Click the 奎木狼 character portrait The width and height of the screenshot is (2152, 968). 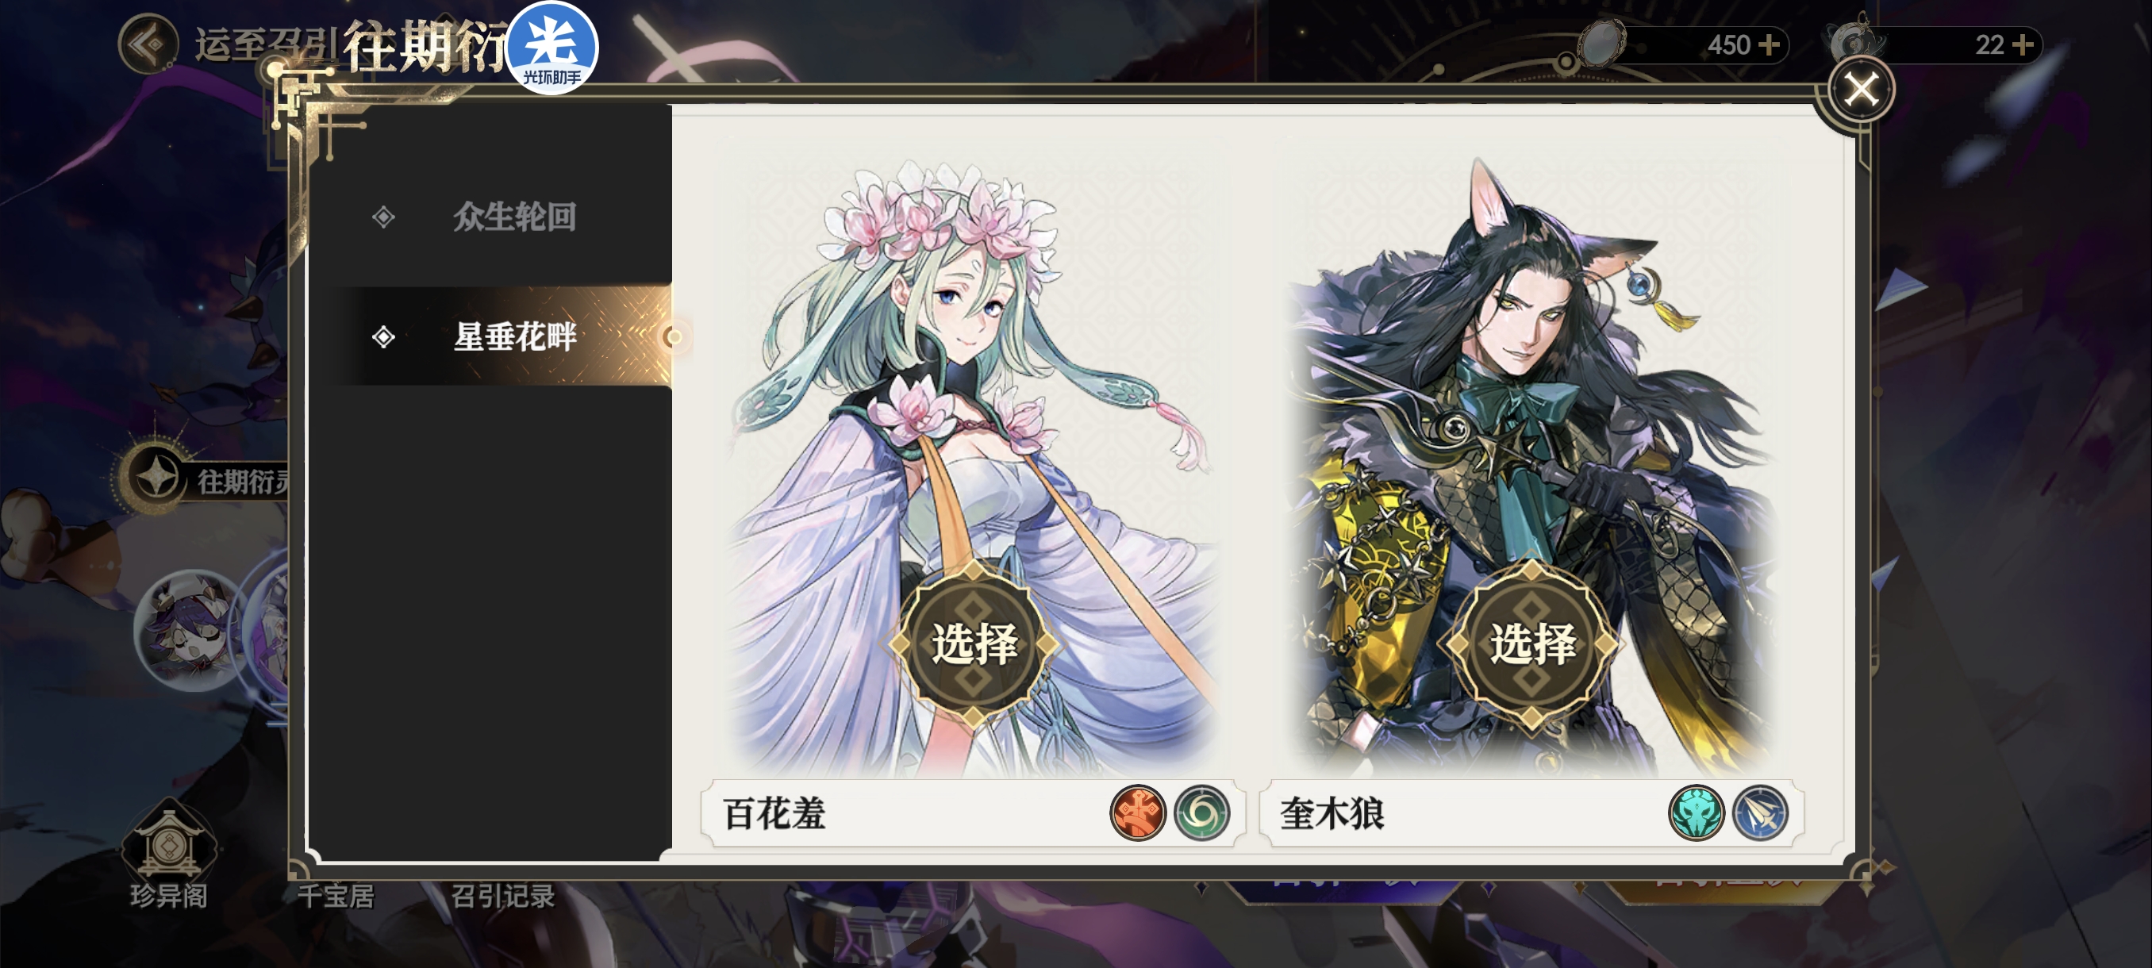pyautogui.click(x=1532, y=467)
